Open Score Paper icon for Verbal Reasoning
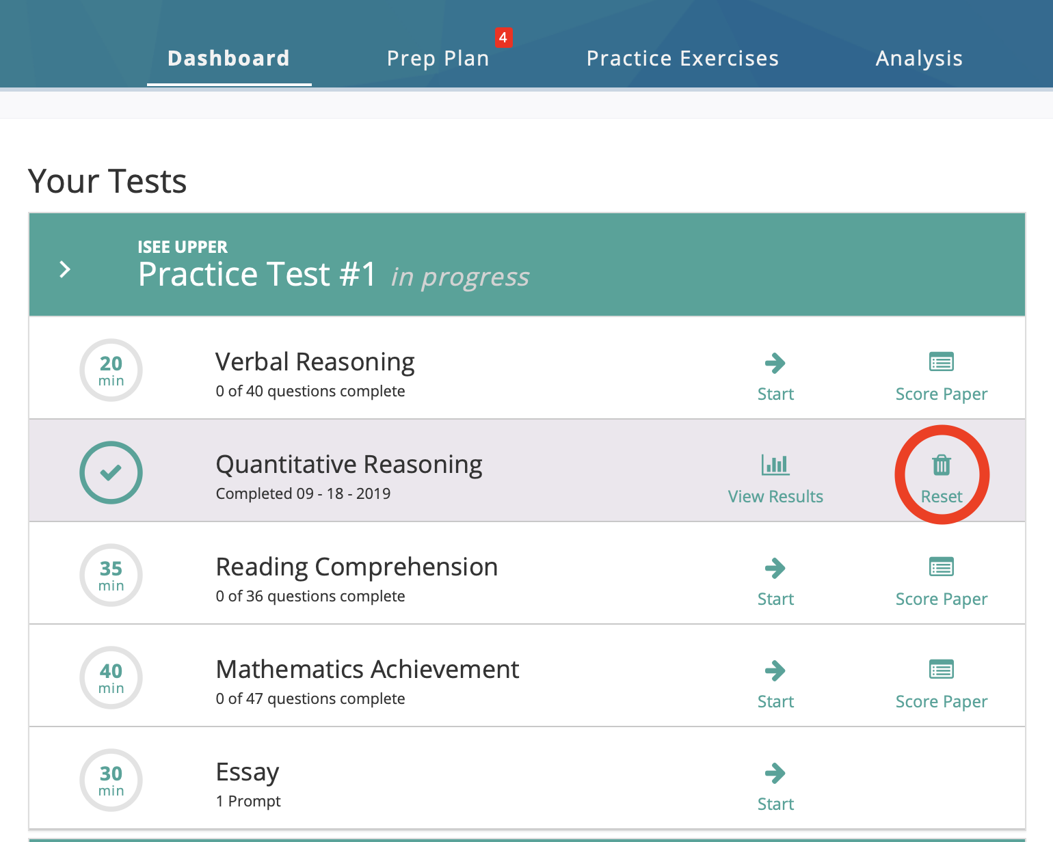 [941, 362]
